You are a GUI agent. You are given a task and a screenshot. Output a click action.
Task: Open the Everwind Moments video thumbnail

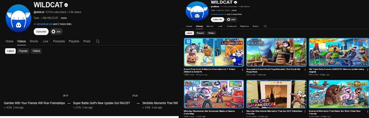coord(339,94)
